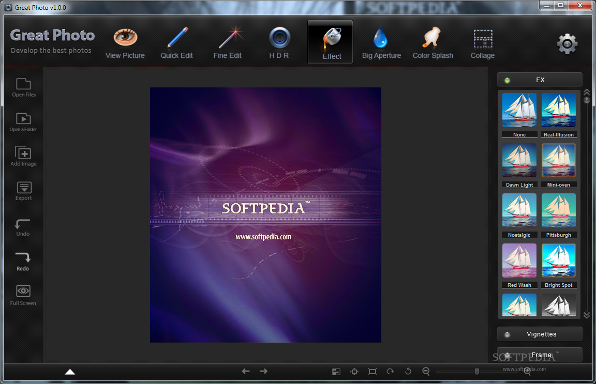
Task: Open settings with the gear icon
Action: tap(567, 44)
